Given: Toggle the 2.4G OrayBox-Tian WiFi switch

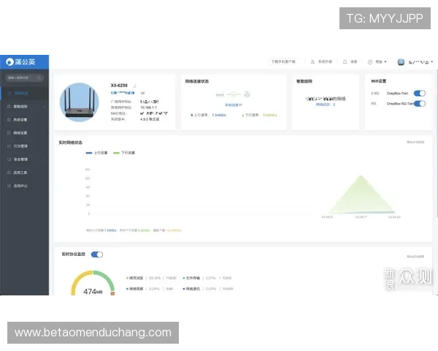Looking at the screenshot, I should click(419, 94).
